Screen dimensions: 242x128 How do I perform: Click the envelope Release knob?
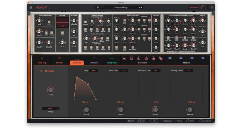(x=190, y=109)
